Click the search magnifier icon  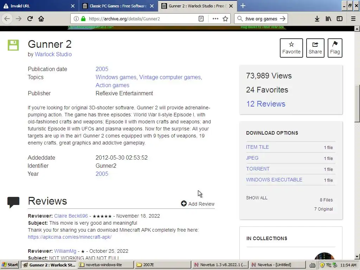240,19
